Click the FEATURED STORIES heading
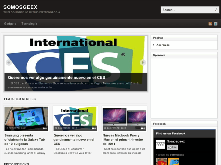221x165 pixels. (20, 99)
